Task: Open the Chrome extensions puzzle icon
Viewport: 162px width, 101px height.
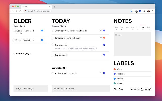Action: [144, 11]
